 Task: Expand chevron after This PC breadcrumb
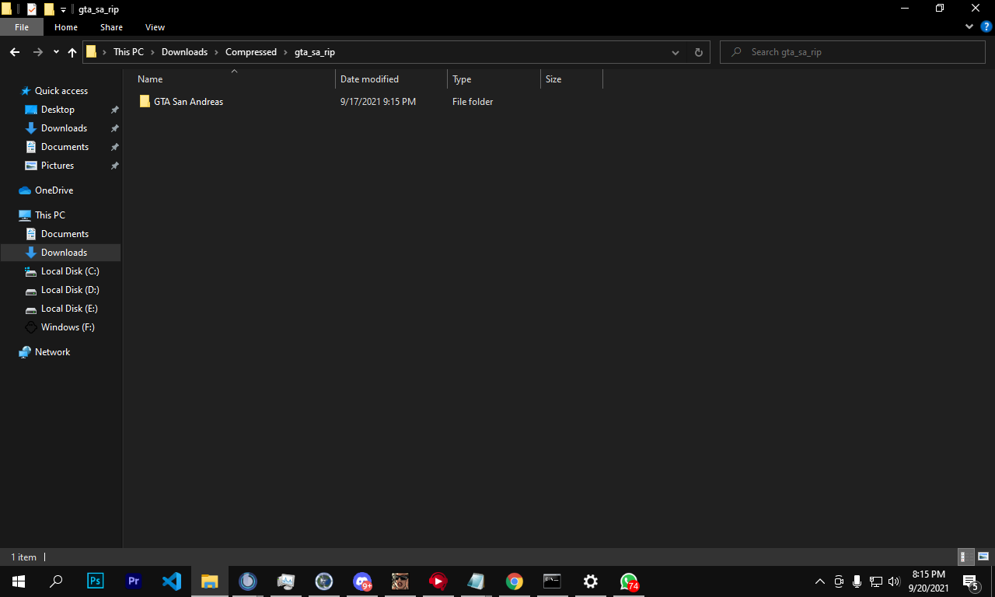pyautogui.click(x=152, y=52)
